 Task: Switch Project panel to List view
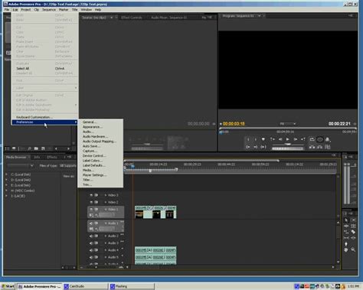tap(8, 148)
